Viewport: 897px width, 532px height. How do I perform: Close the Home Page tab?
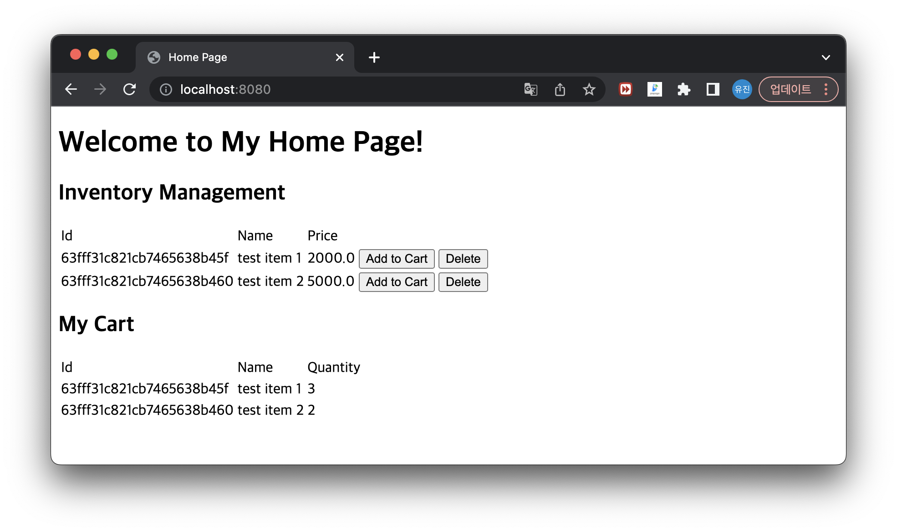coord(339,57)
